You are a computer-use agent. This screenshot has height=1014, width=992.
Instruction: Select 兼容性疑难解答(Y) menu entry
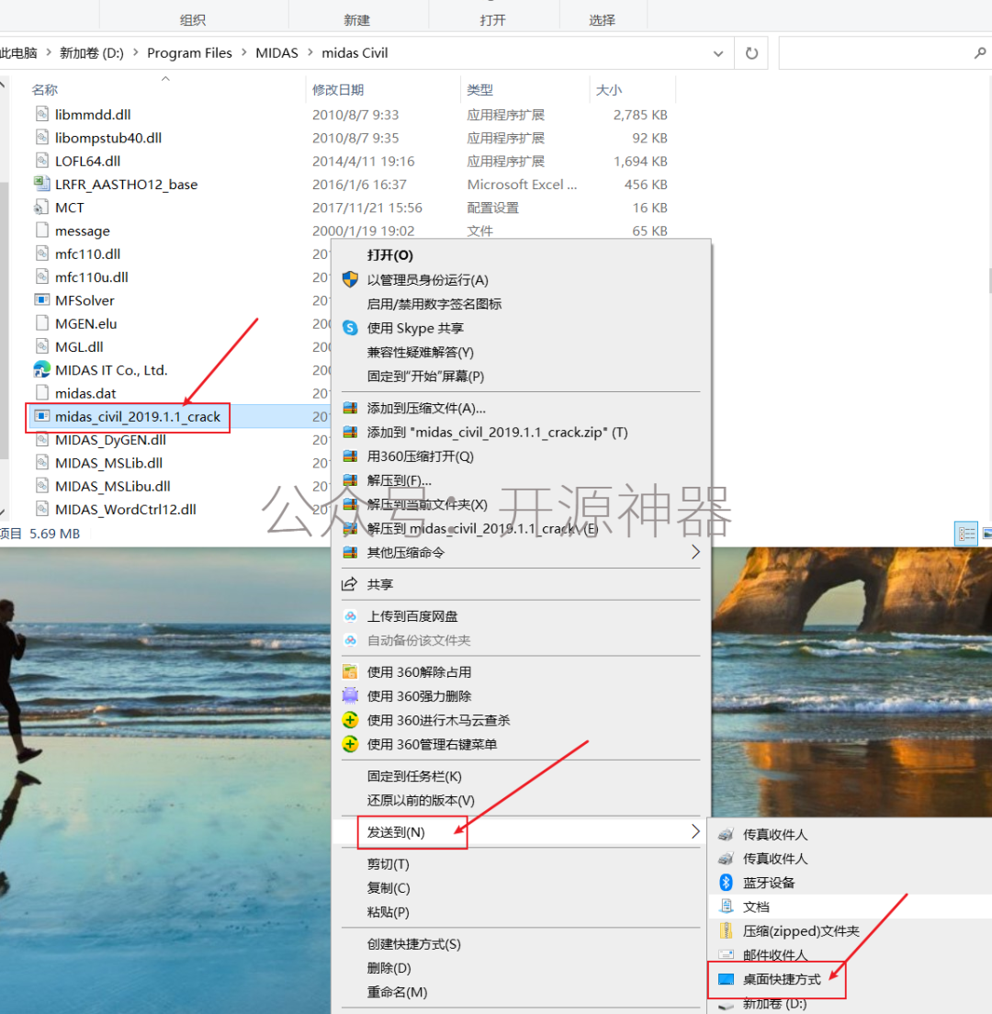[x=421, y=353]
